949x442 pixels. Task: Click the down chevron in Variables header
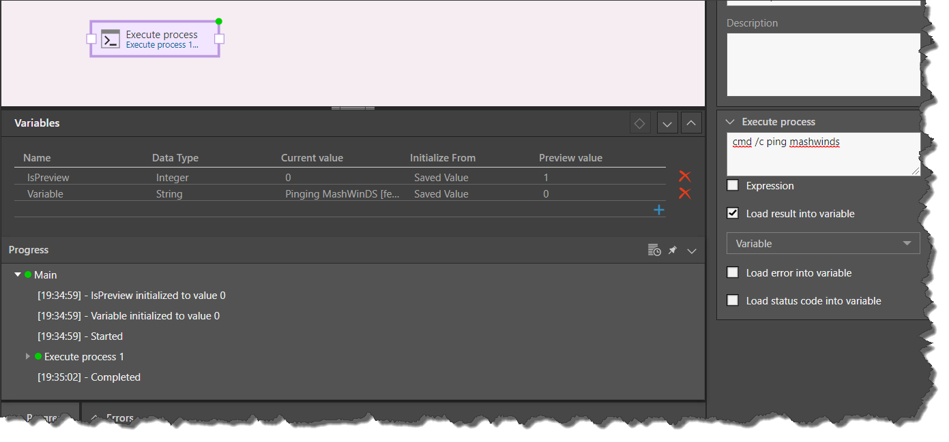[x=667, y=123]
